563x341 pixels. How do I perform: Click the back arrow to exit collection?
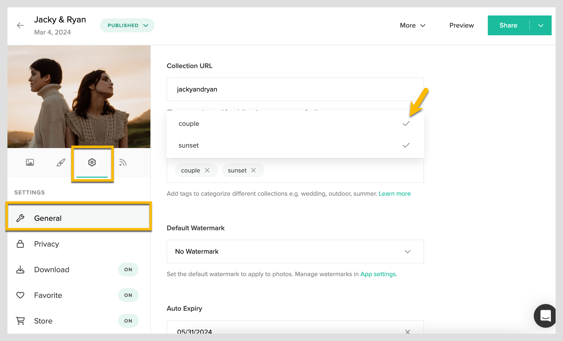20,25
